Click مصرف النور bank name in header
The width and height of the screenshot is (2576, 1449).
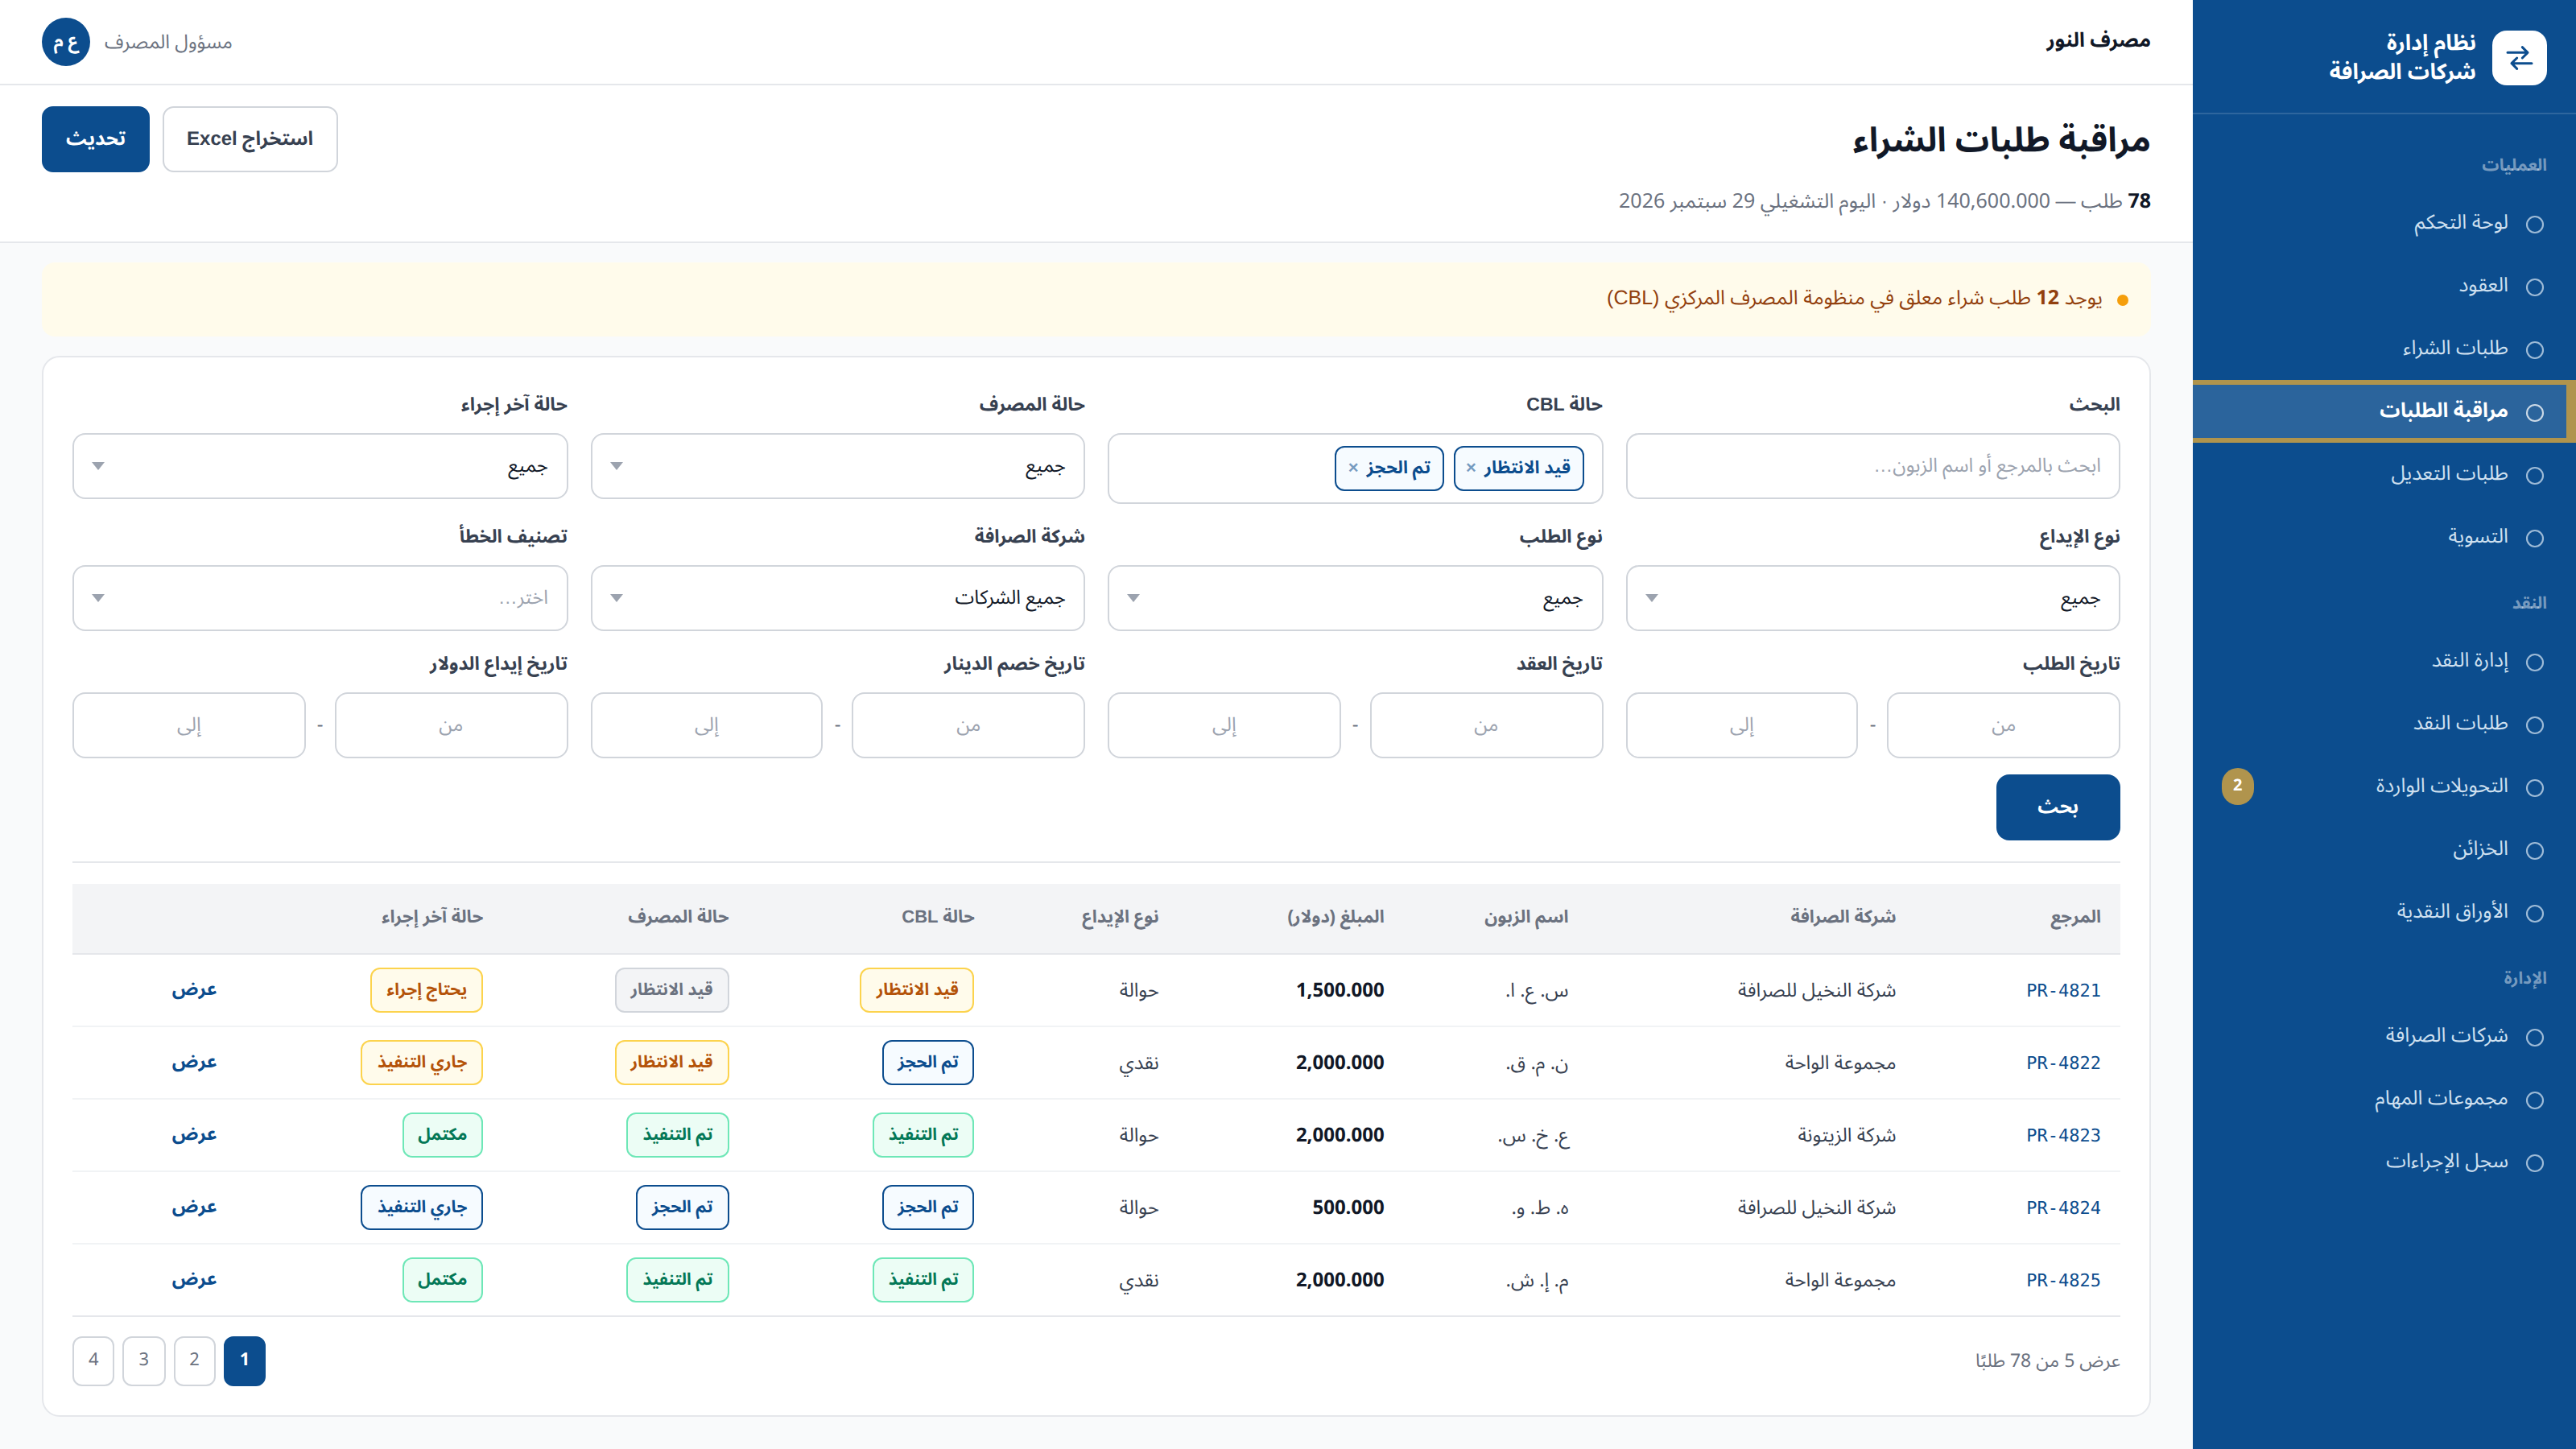(x=2098, y=41)
